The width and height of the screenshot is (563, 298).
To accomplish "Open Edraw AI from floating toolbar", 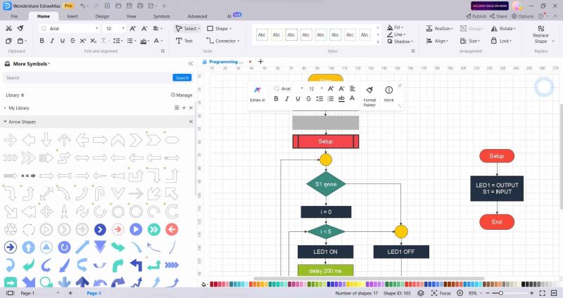I will 258,94.
